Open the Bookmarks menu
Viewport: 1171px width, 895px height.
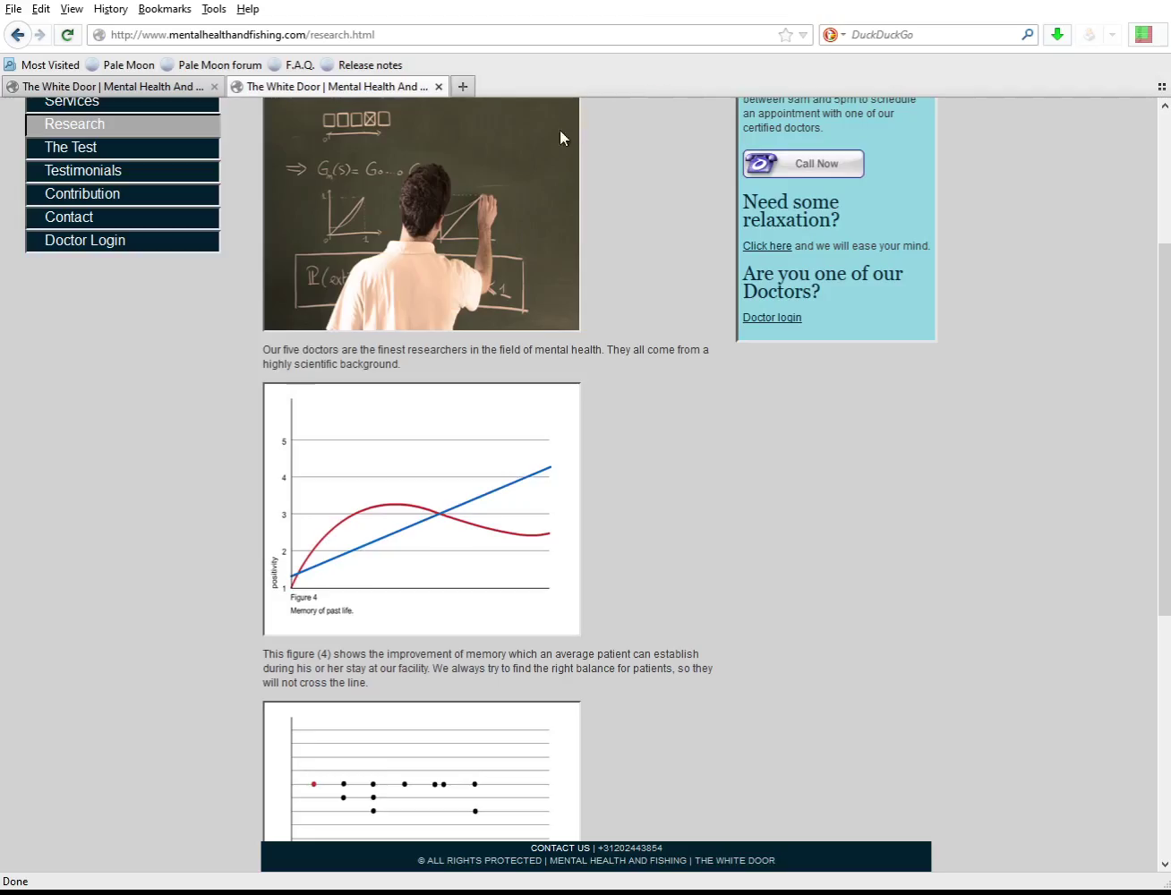164,9
